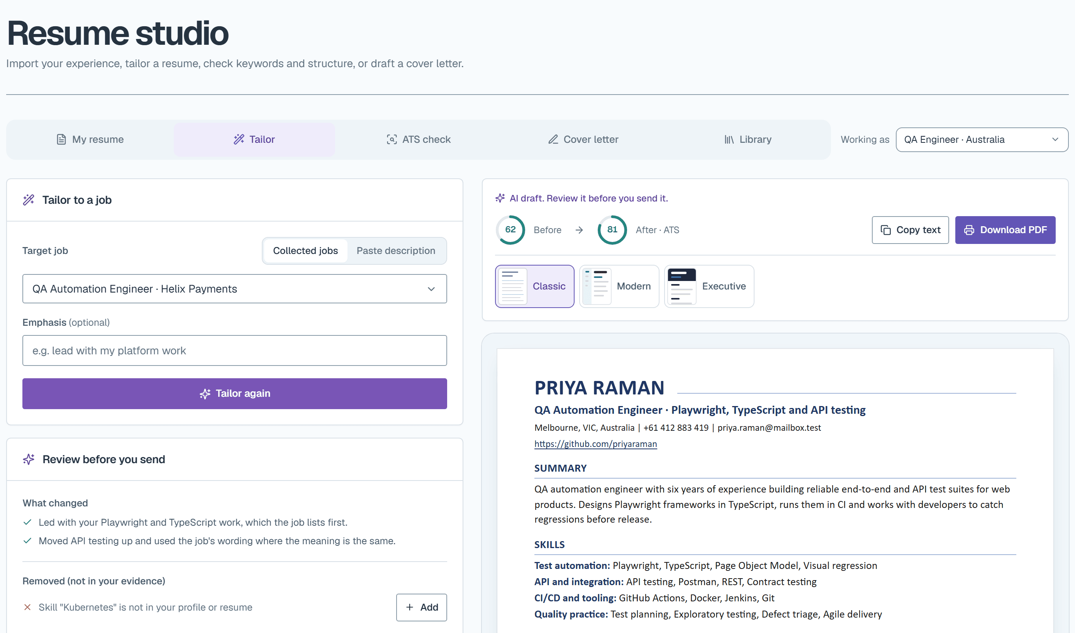Image resolution: width=1075 pixels, height=633 pixels.
Task: Open the Working as QA Engineer dropdown
Action: point(982,139)
